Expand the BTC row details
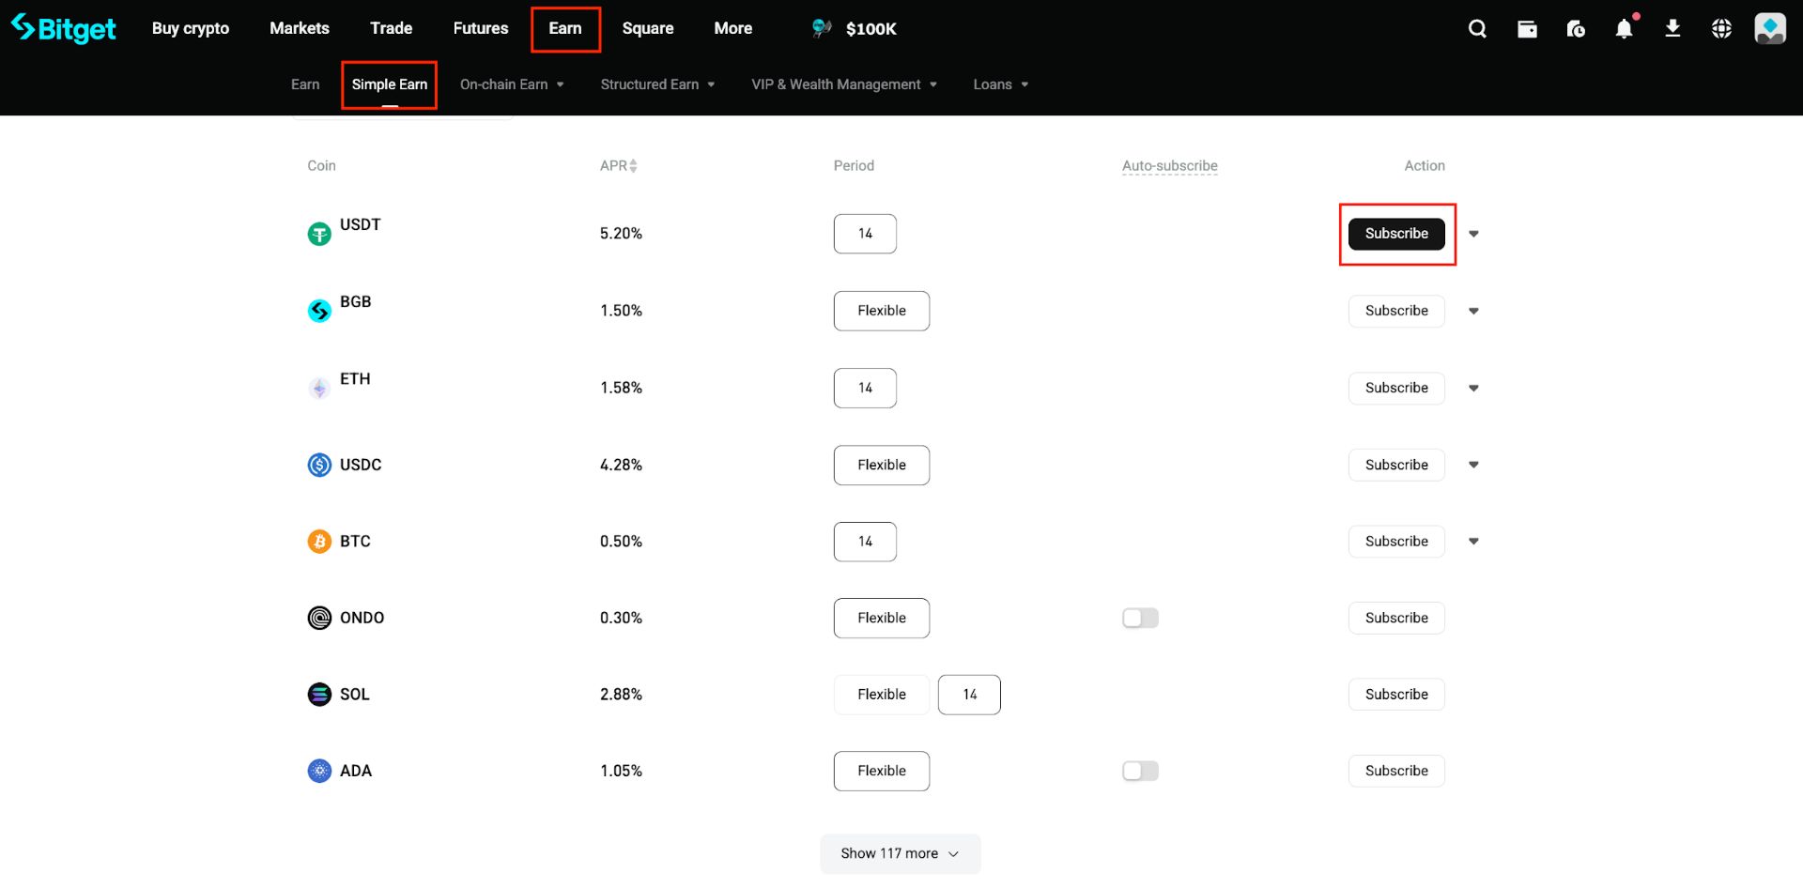Viewport: 1803px width, 888px height. [x=1473, y=542]
